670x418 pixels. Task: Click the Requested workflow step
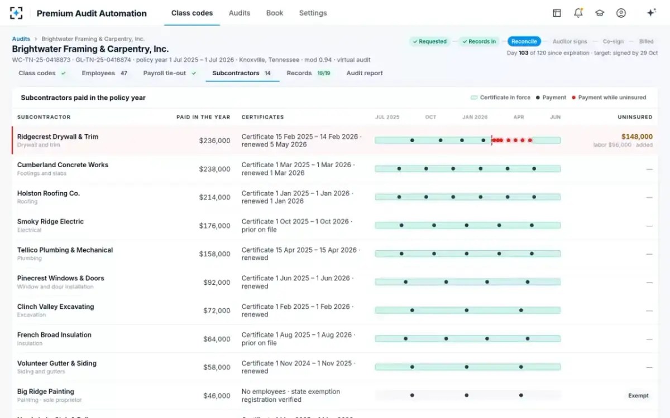pos(429,41)
